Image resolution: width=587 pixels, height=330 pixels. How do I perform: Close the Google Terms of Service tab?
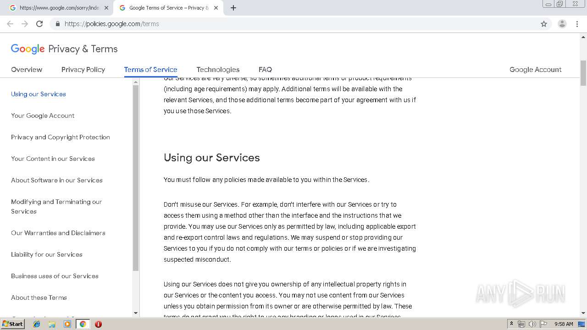click(x=216, y=8)
